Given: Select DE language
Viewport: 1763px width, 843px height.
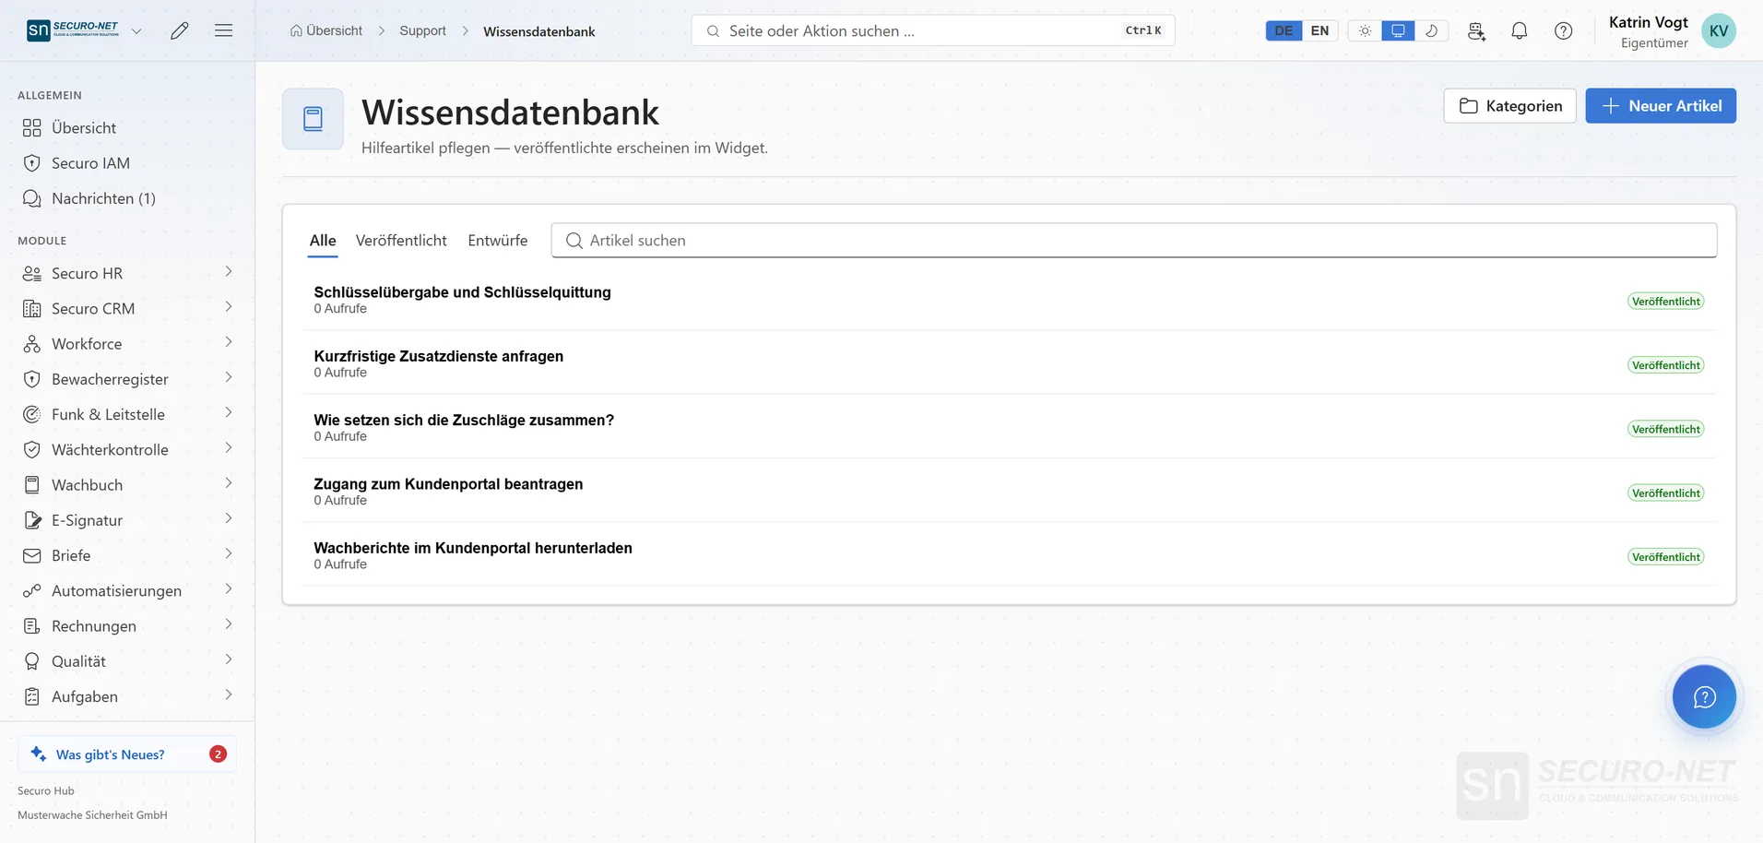Looking at the screenshot, I should [x=1284, y=30].
